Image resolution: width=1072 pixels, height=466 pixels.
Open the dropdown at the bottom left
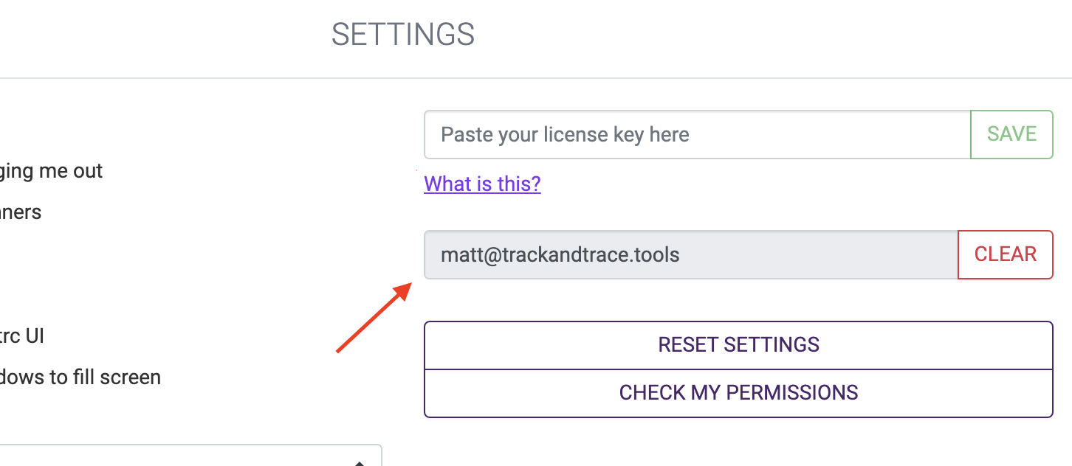[x=185, y=457]
